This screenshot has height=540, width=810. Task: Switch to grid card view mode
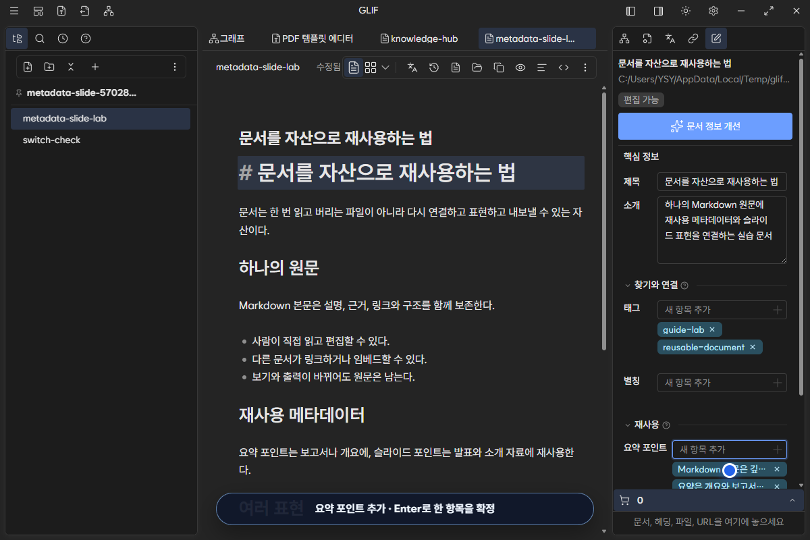pos(371,67)
